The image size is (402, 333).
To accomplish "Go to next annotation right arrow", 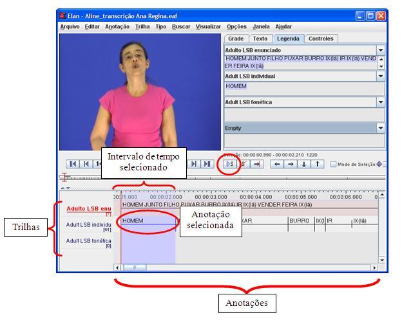I will (x=291, y=164).
